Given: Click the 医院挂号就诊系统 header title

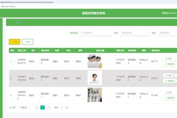Looking at the screenshot, I should (94, 13).
